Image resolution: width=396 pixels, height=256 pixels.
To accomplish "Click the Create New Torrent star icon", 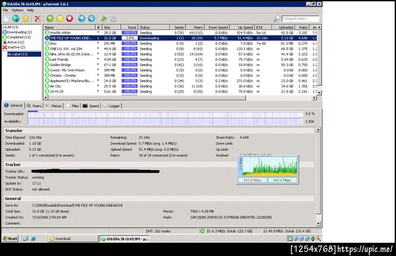I will pyautogui.click(x=26, y=19).
